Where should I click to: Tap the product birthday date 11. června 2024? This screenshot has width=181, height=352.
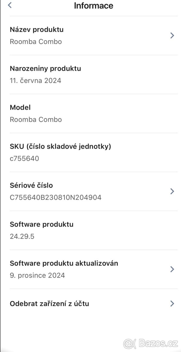[35, 80]
